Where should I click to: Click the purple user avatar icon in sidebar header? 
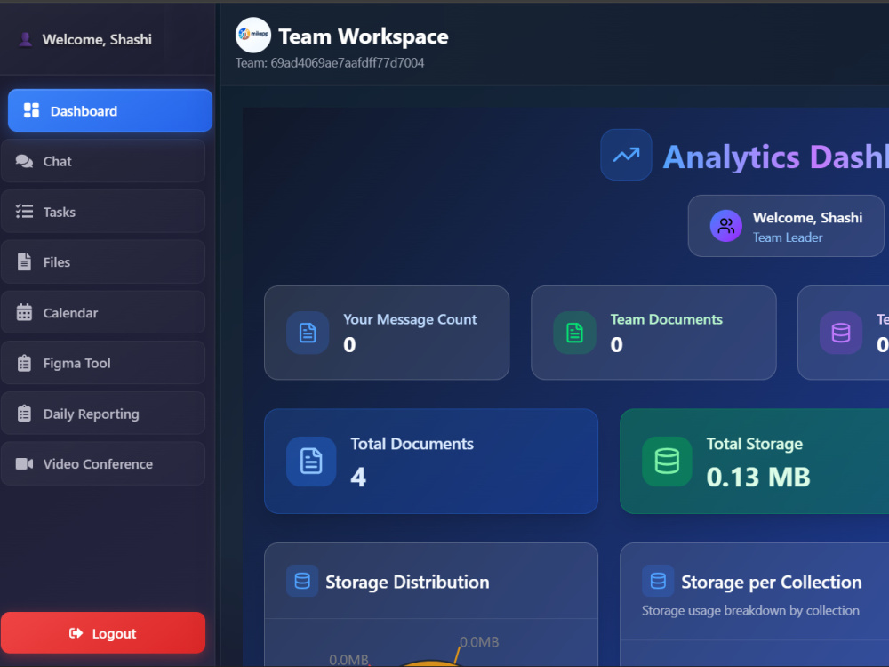click(x=25, y=39)
